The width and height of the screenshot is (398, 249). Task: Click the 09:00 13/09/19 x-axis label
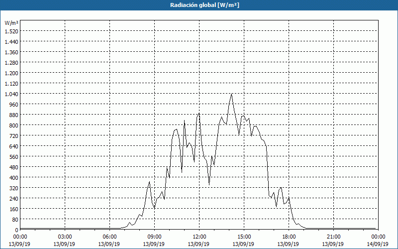click(x=154, y=241)
